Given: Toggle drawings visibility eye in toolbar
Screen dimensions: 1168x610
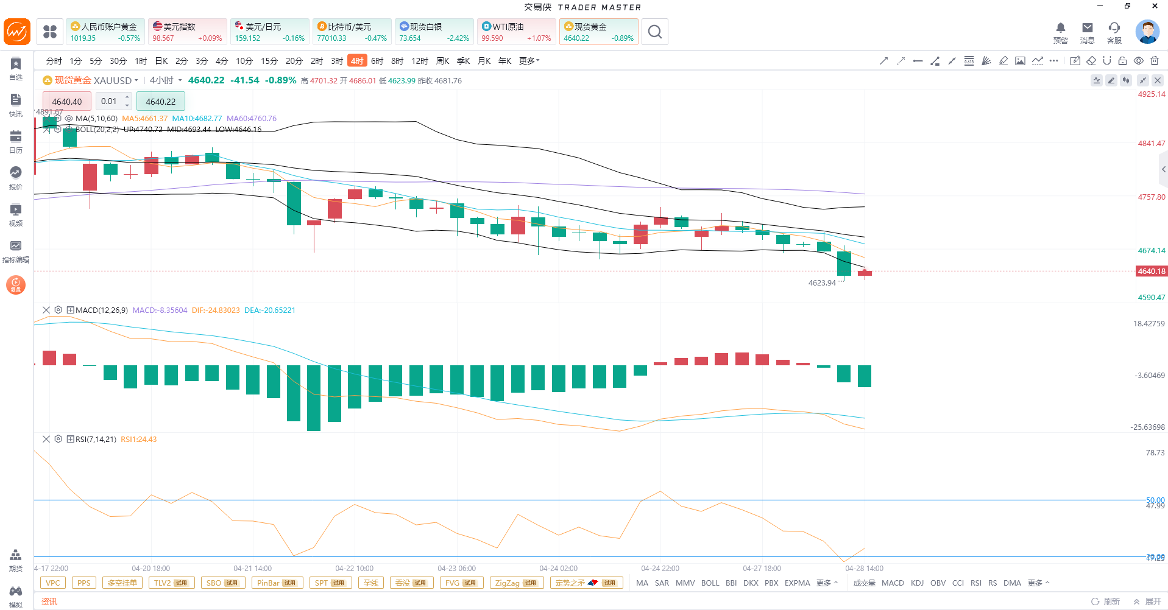Looking at the screenshot, I should [x=1138, y=61].
